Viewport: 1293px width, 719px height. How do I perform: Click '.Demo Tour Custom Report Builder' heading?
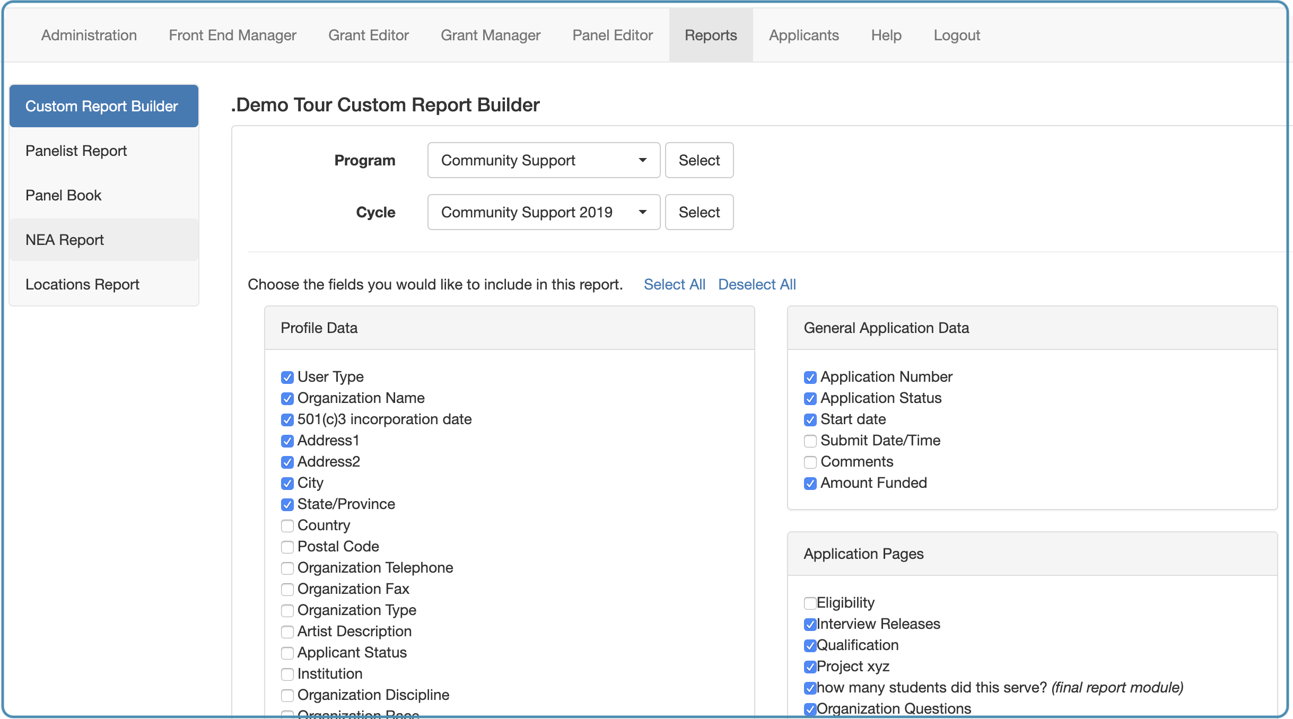386,105
